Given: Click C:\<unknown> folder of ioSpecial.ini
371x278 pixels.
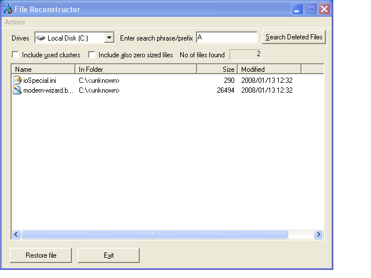Looking at the screenshot, I should pyautogui.click(x=99, y=81).
